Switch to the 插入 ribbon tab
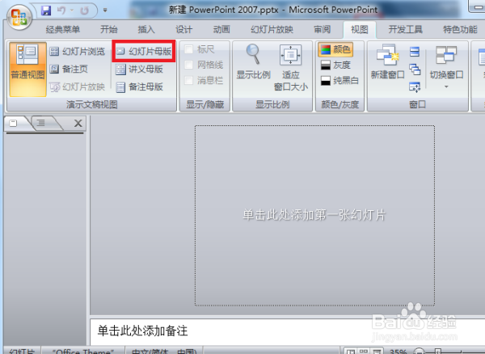Screen dimensions: 485x354 [x=146, y=29]
